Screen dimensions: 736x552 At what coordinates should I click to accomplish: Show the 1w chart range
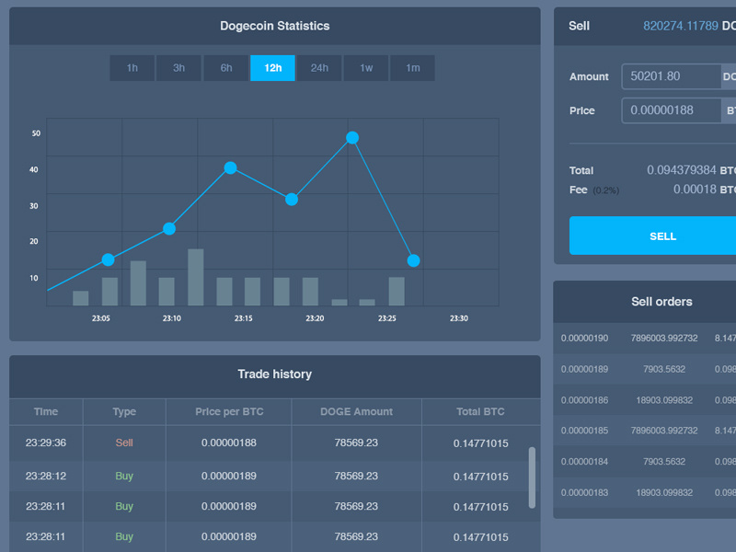tap(366, 68)
